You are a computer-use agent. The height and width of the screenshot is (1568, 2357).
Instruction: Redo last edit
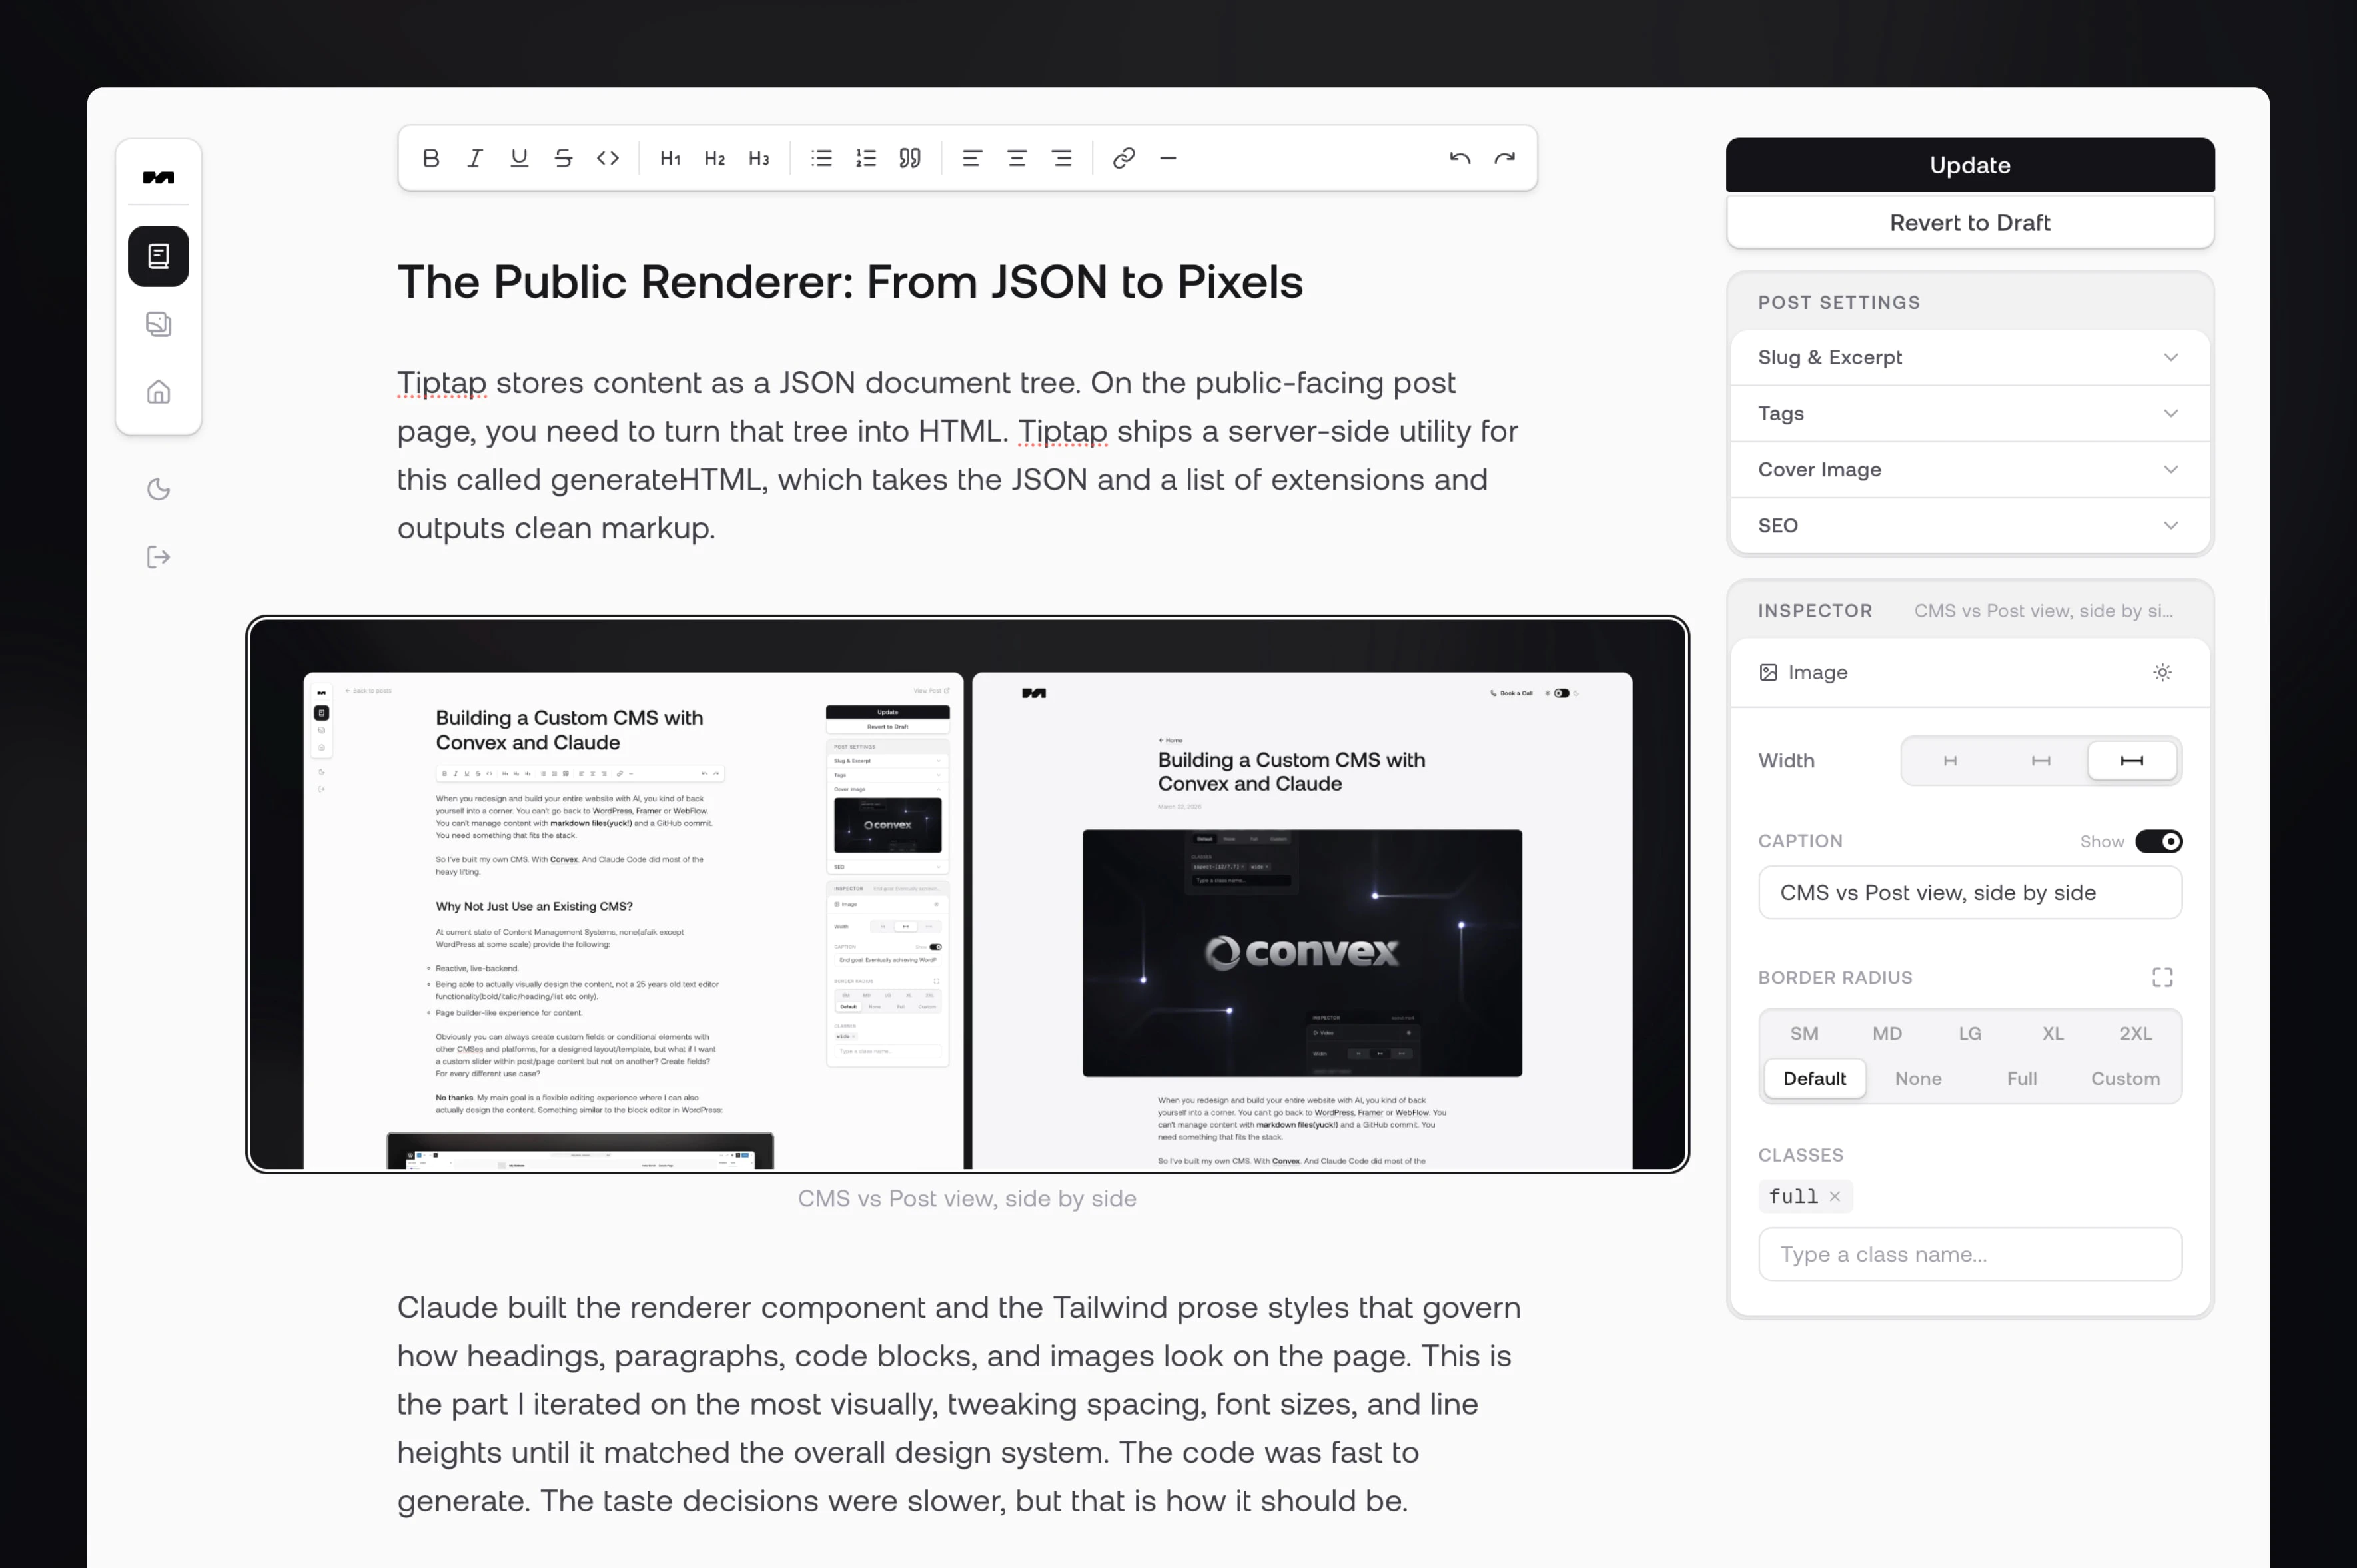point(1504,158)
